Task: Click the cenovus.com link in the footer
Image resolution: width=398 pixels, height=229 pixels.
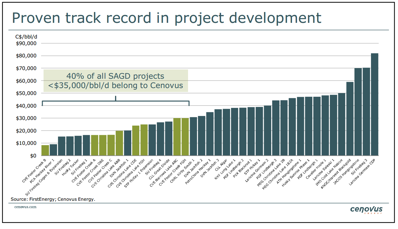Action: pos(26,207)
